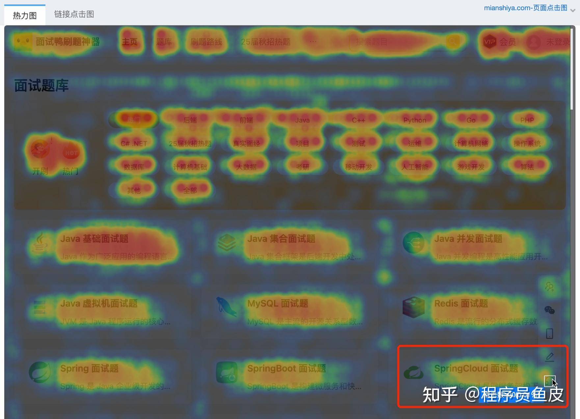The image size is (580, 419).
Task: Select the 计算机基础 category tag
Action: 190,167
